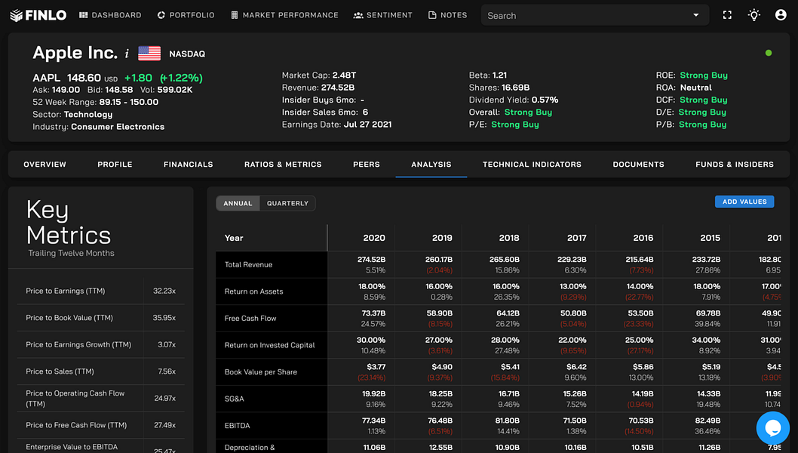Click the Portfolio pie chart icon

pyautogui.click(x=161, y=15)
